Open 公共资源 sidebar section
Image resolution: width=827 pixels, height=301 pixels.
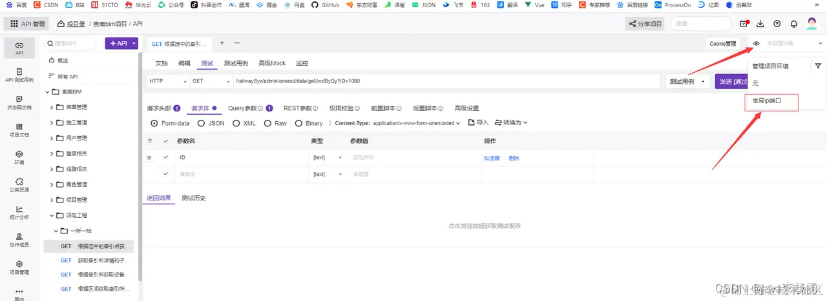point(19,185)
